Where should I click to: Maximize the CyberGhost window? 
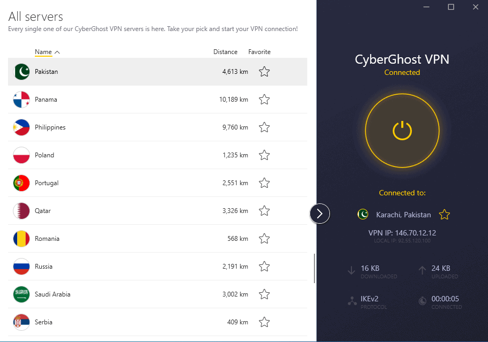451,7
